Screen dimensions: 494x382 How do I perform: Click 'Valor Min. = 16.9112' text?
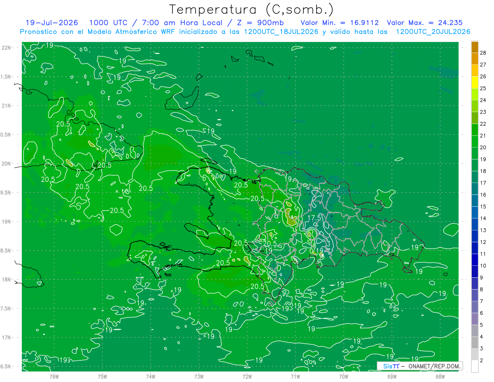(x=340, y=23)
